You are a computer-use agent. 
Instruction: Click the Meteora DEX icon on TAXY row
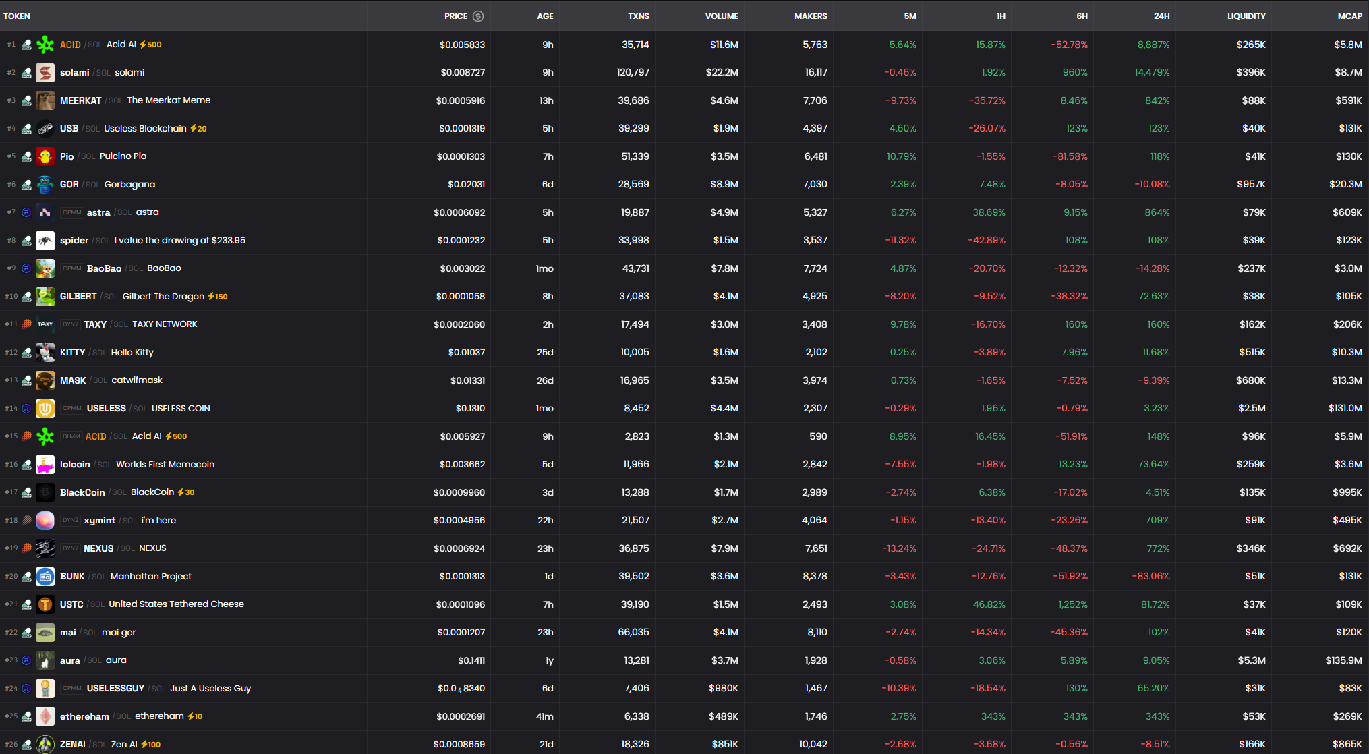[x=26, y=324]
